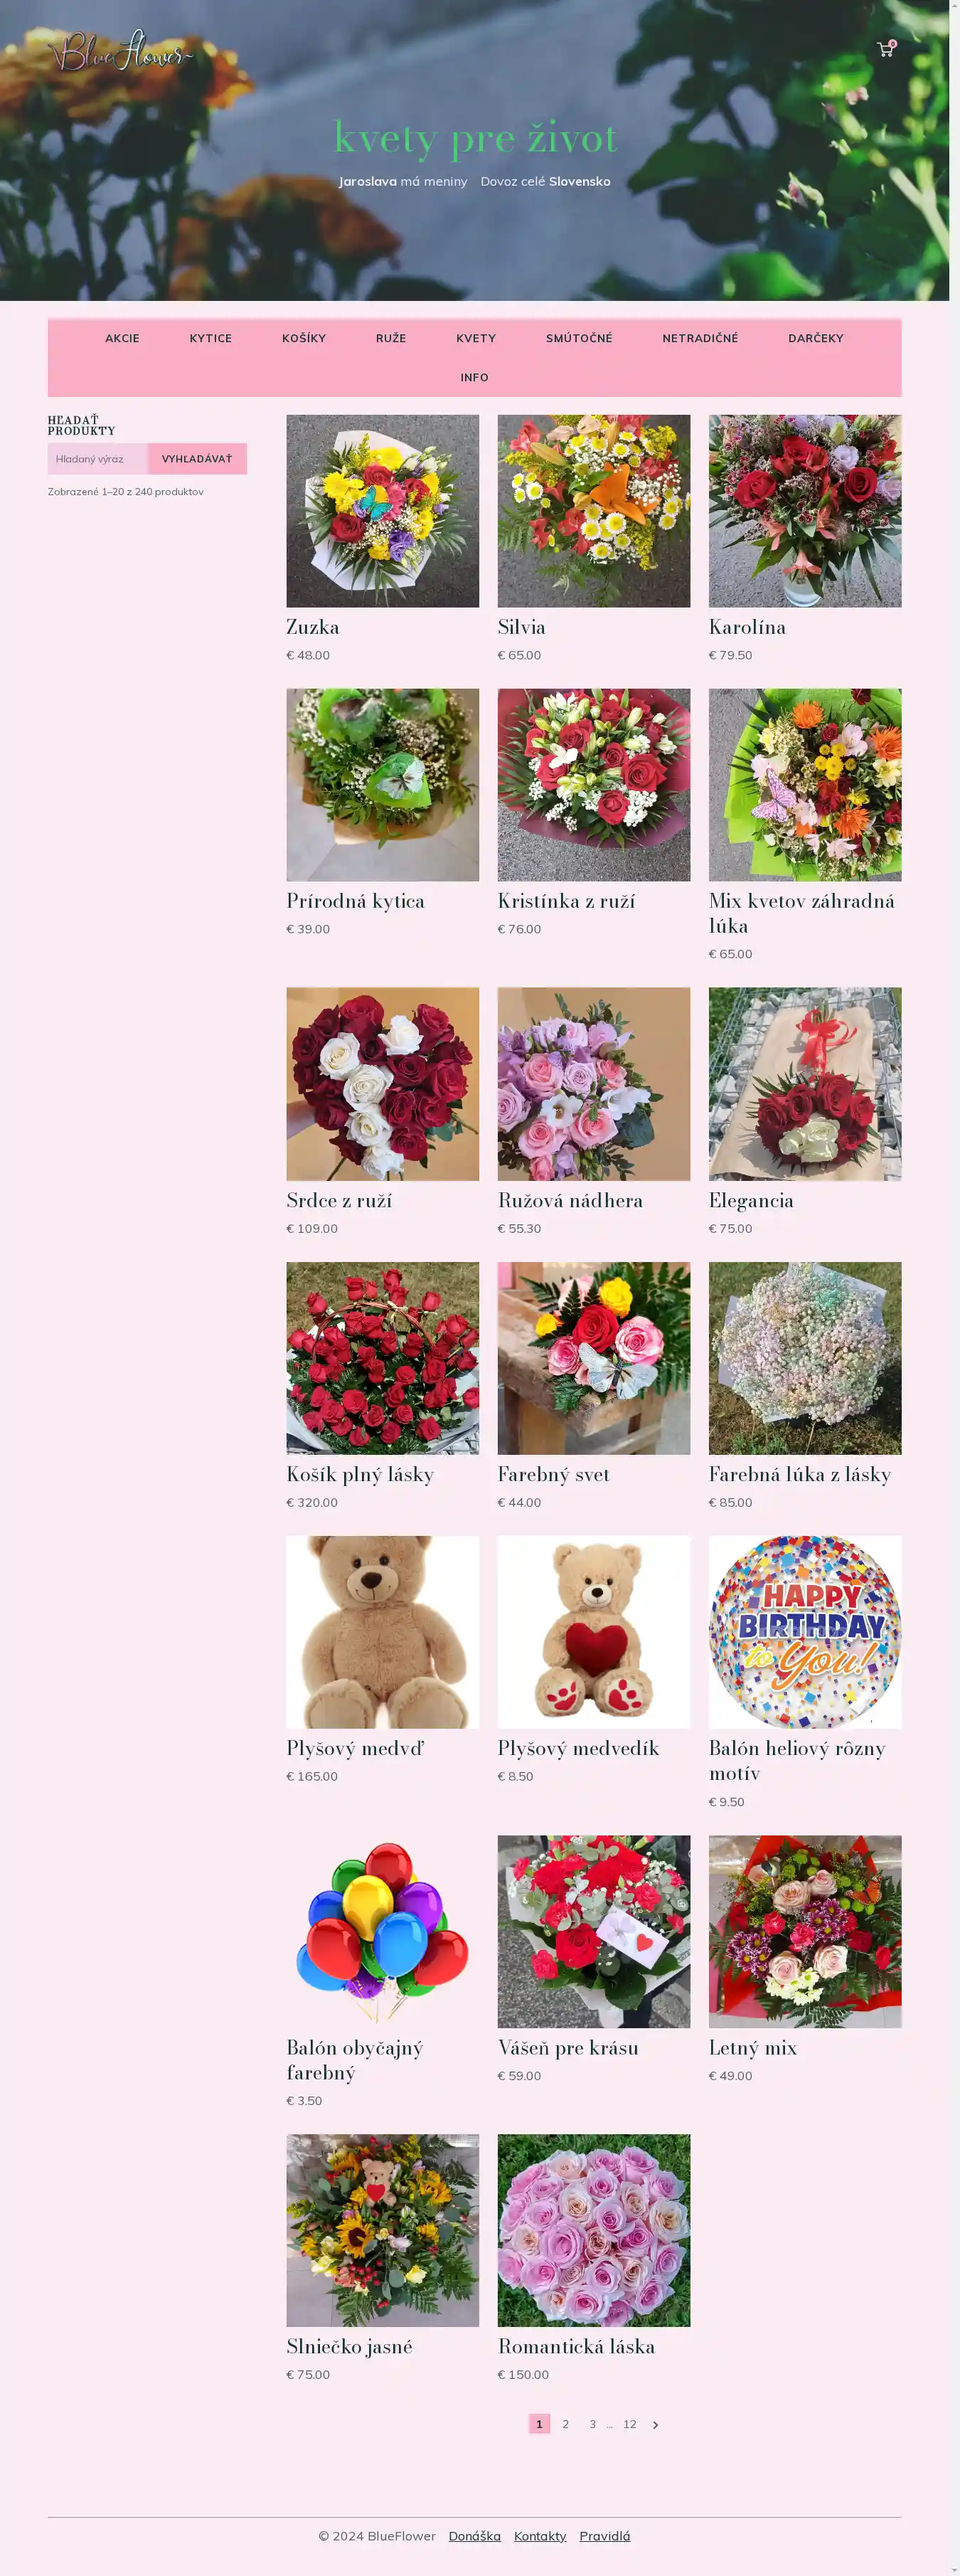Viewport: 960px width, 2576px height.
Task: Jump to pagination page 12
Action: (630, 2424)
